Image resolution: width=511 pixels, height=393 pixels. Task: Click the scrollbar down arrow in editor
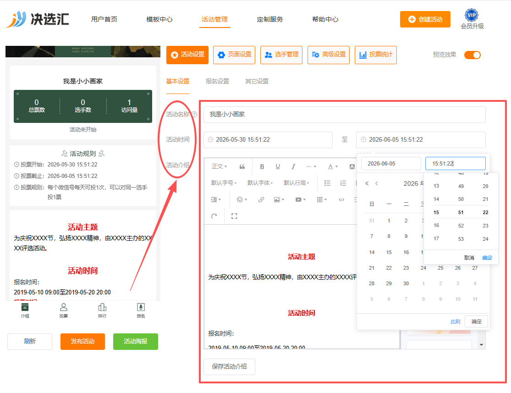(x=481, y=345)
